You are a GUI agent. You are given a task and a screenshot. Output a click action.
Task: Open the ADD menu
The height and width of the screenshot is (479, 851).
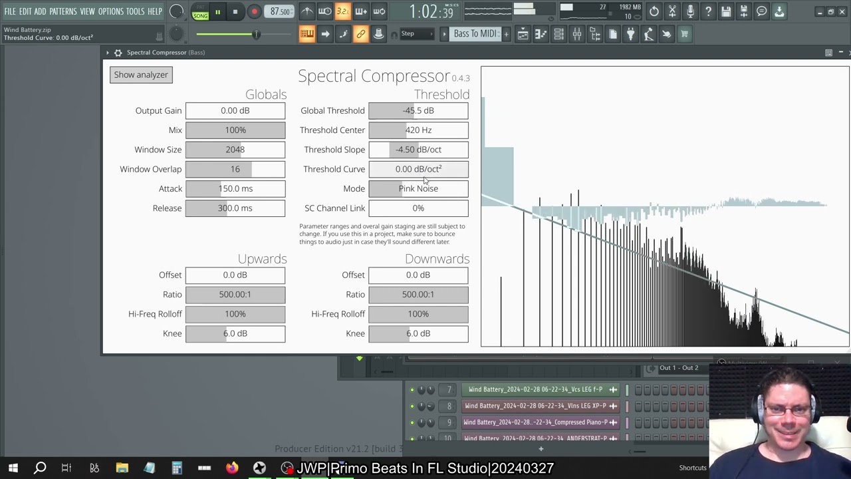tap(41, 12)
